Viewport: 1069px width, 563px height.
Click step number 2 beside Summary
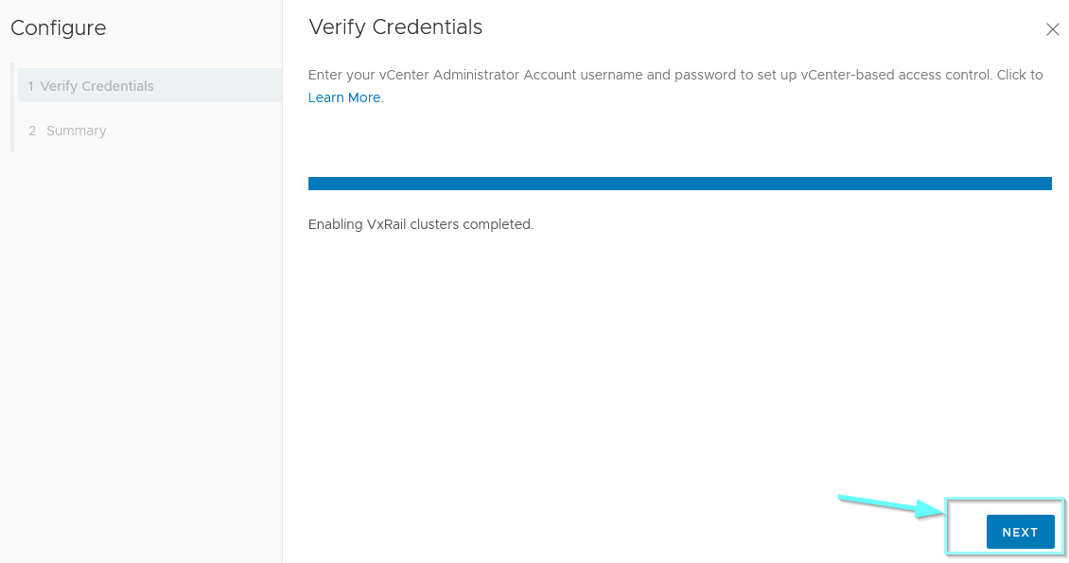31,131
